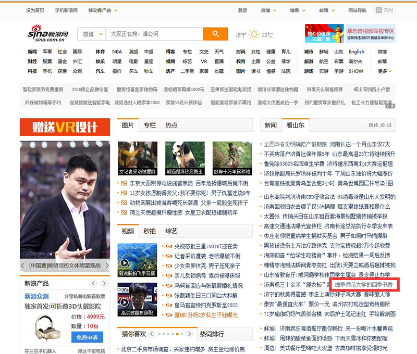Image resolution: width=417 pixels, height=354 pixels.
Task: Select the 秒拍 tab
Action: [149, 231]
